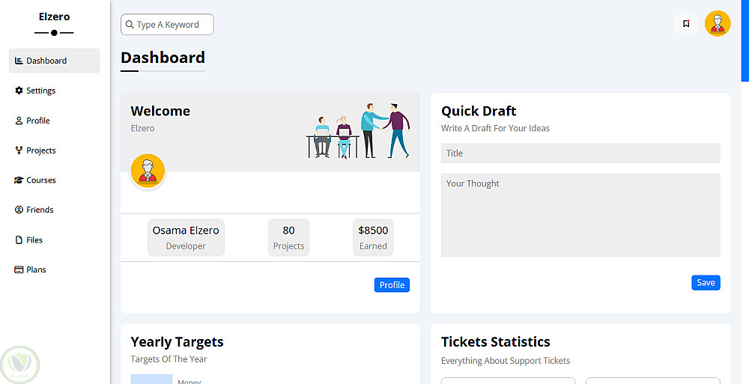Open the header user avatar
This screenshot has width=749, height=384.
click(x=718, y=23)
